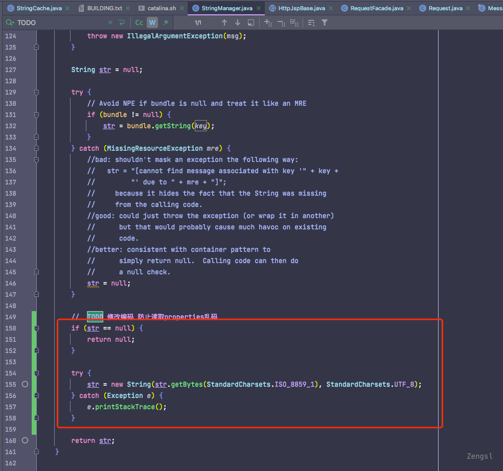This screenshot has width=503, height=471.
Task: Open search results in find window icon
Action: pos(250,23)
